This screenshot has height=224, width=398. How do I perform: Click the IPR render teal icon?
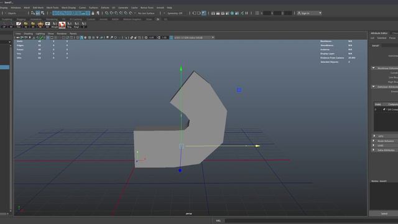coord(232,13)
